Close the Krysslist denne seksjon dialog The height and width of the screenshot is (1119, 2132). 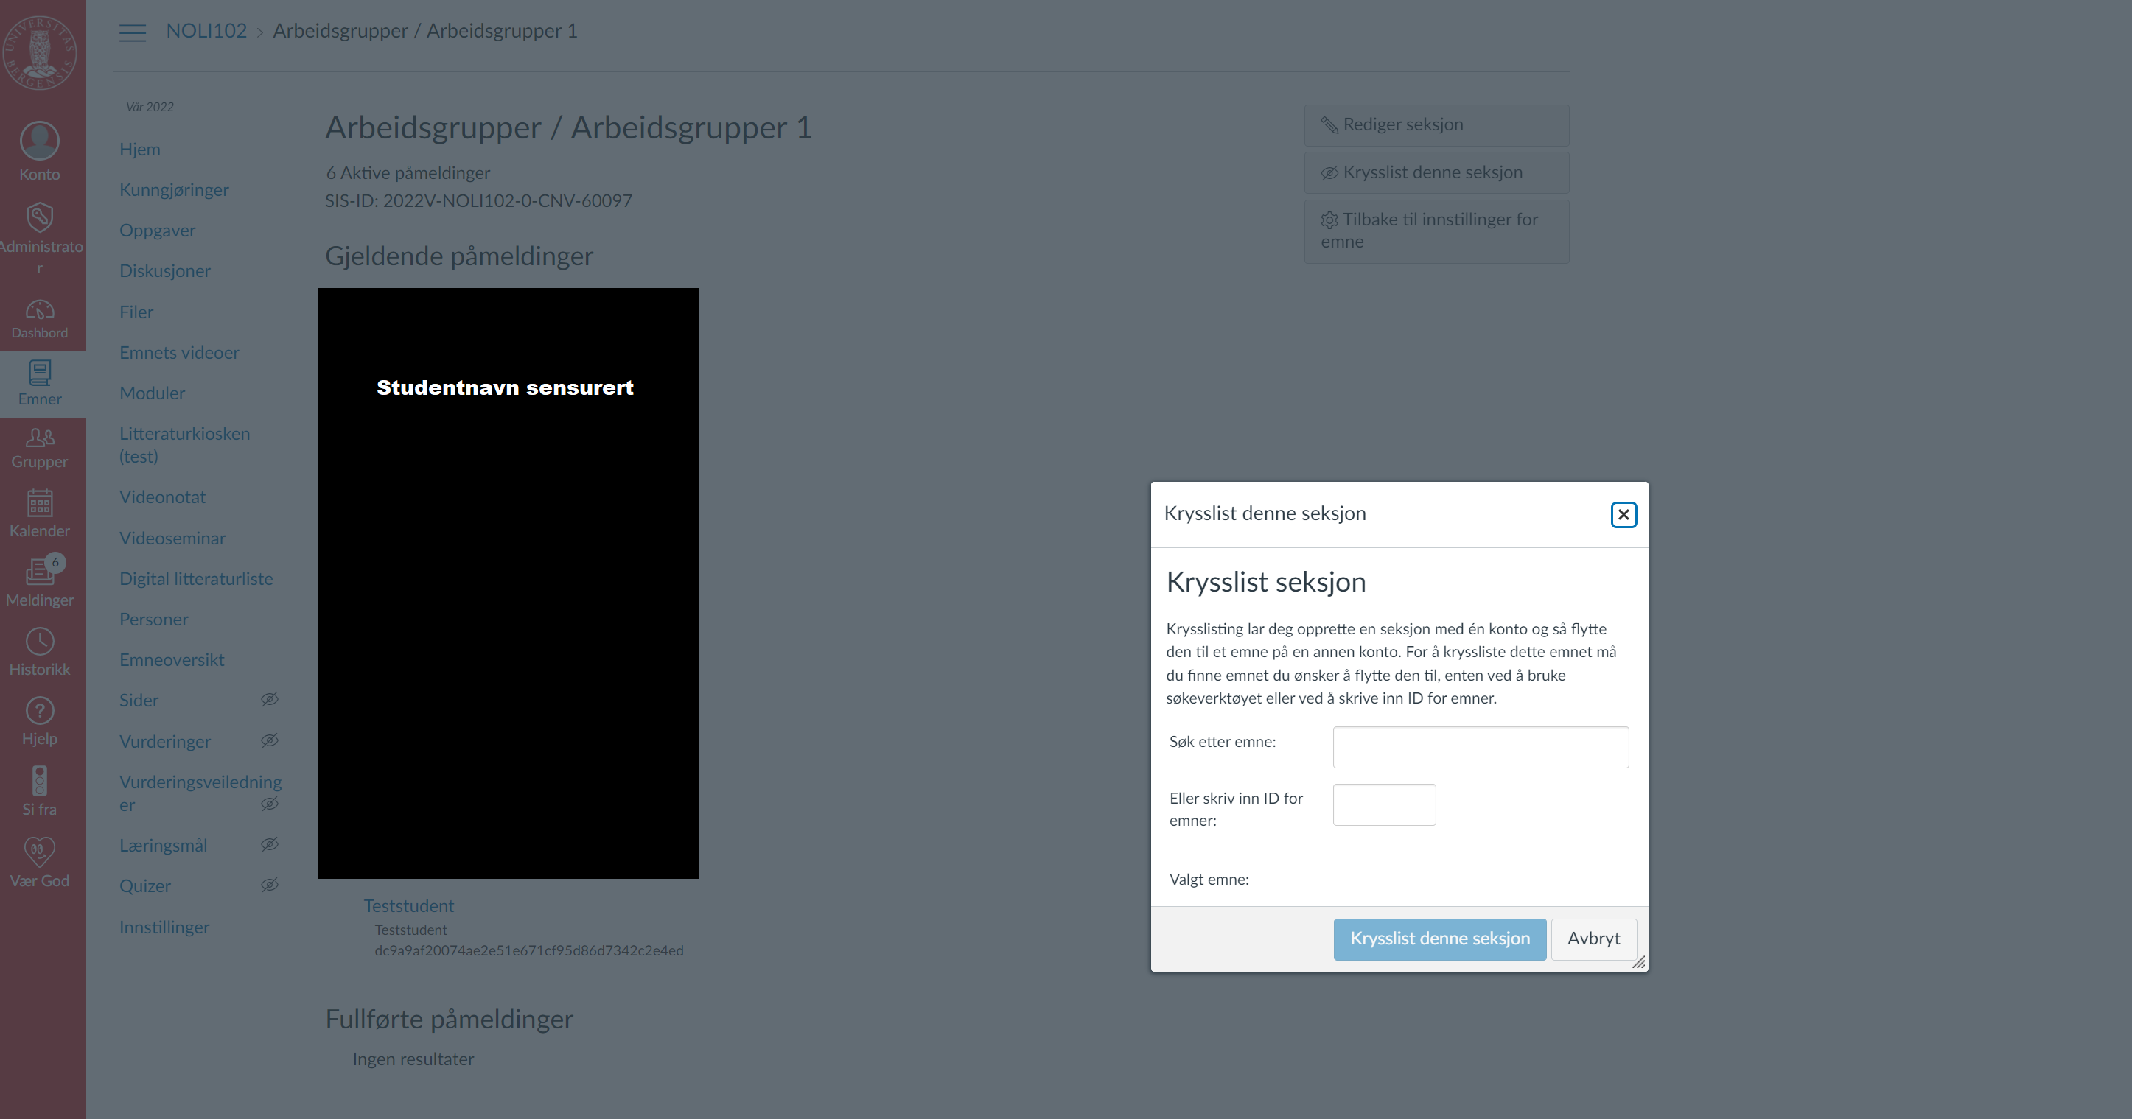(1623, 514)
